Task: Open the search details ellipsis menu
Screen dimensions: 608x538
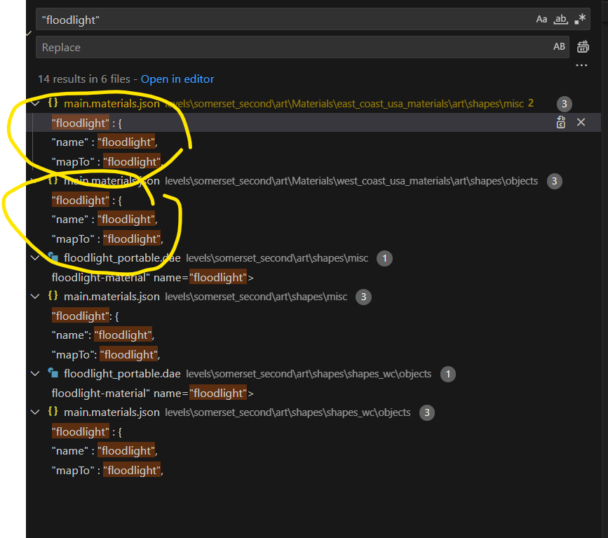Action: pos(581,65)
